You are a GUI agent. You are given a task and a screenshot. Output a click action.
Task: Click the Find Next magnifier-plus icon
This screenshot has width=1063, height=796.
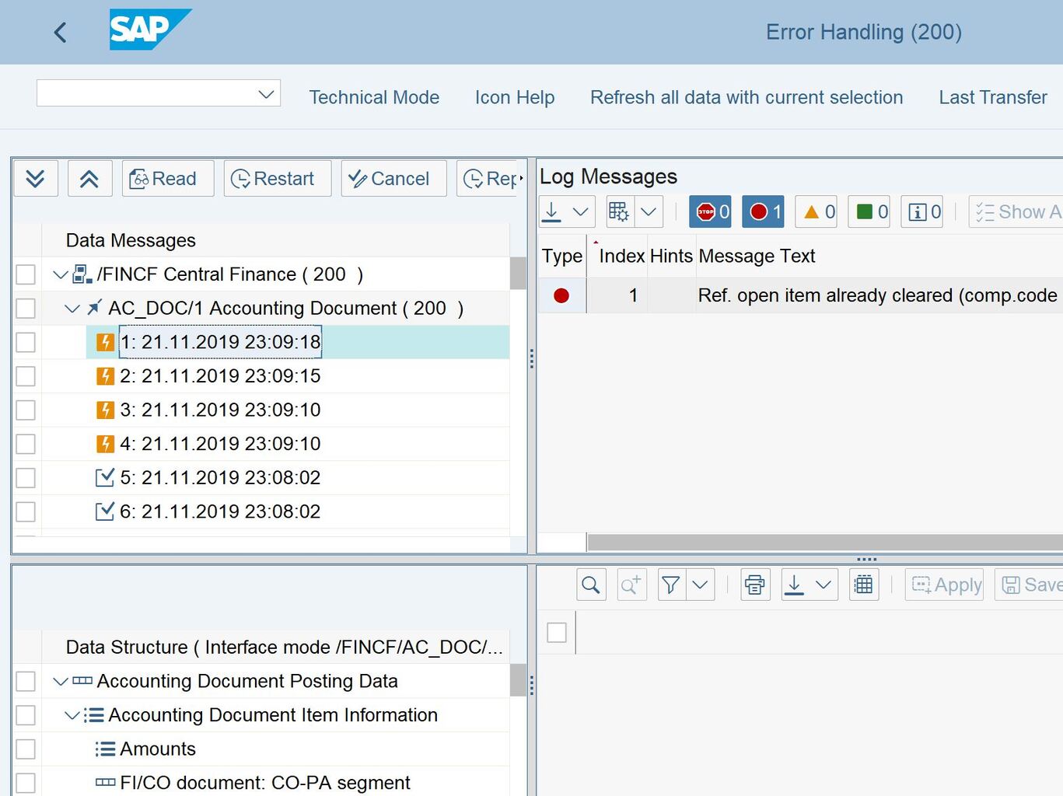[631, 585]
